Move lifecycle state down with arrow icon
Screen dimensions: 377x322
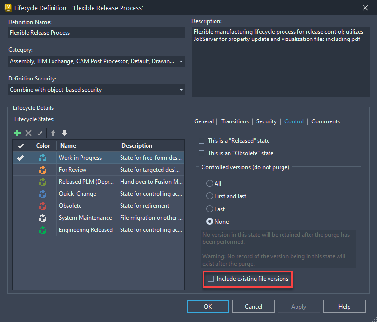(x=64, y=133)
